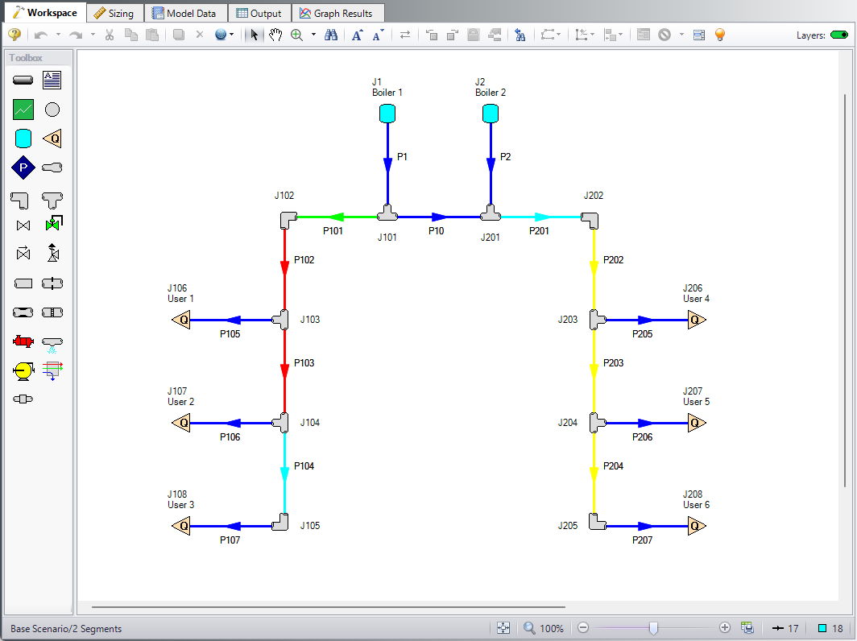The height and width of the screenshot is (641, 857).
Task: Click the User 6 flow junction J208
Action: 697,526
